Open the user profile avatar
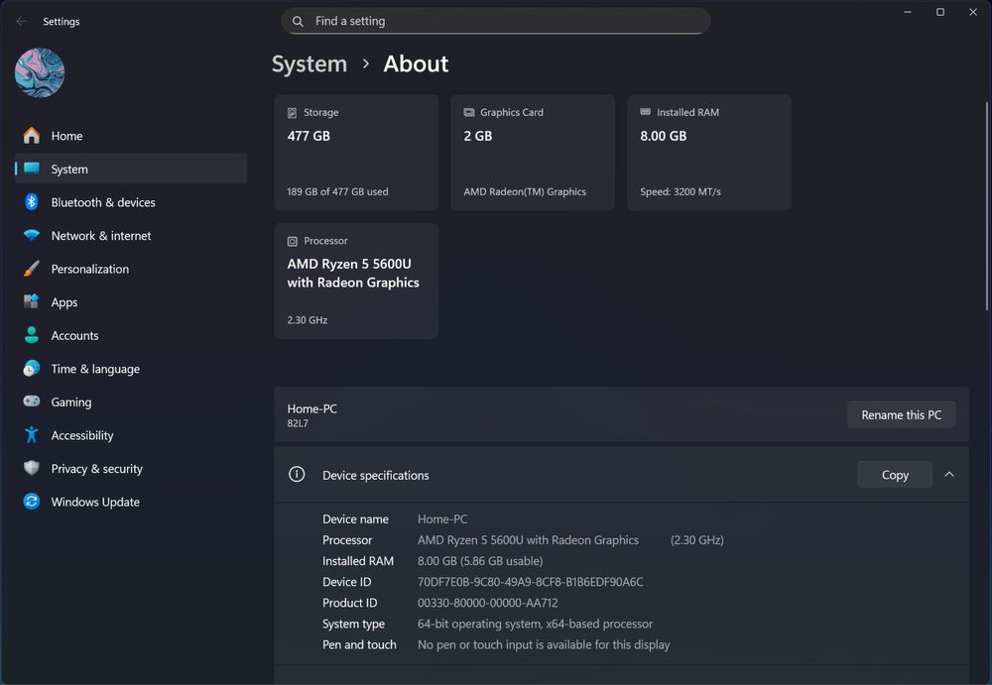Viewport: 992px width, 685px height. [40, 72]
